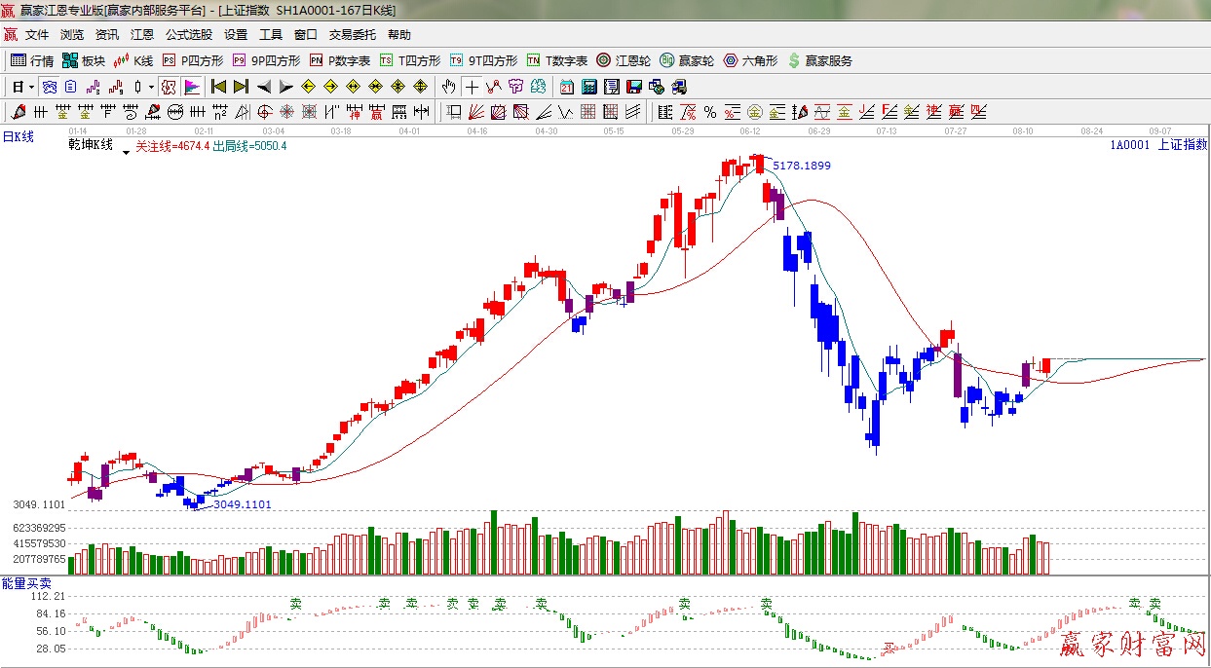Jump to first bar with skip-back arrow

pos(219,87)
